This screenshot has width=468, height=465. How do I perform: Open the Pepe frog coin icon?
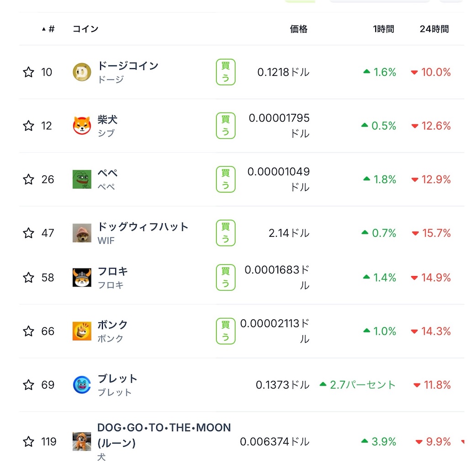(x=82, y=179)
